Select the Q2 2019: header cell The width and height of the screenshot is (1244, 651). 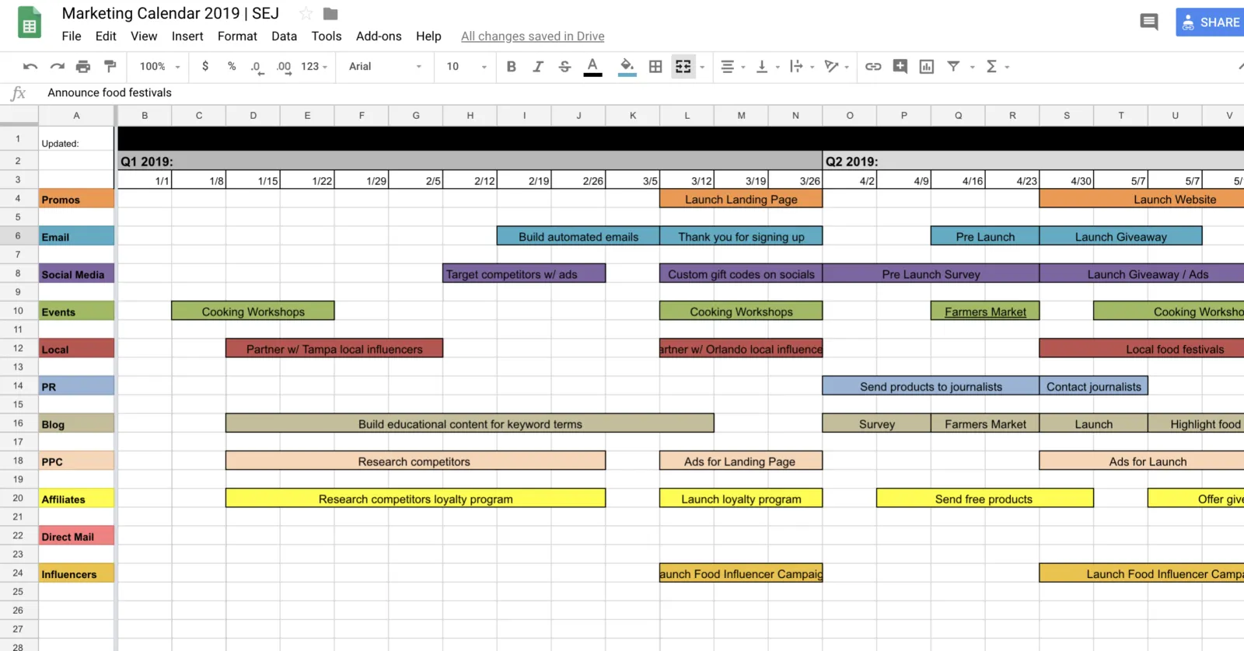1033,162
